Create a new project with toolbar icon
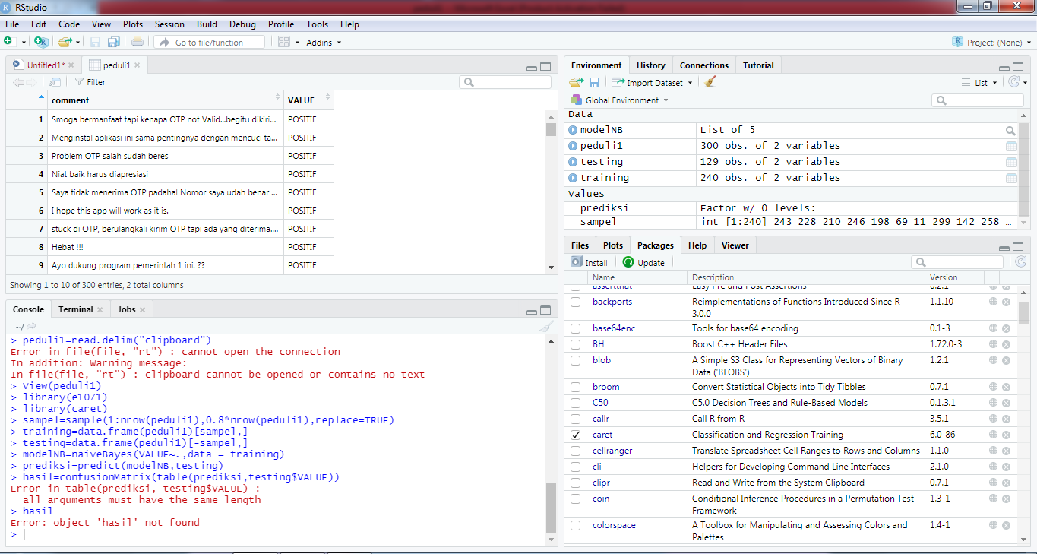 (x=41, y=42)
